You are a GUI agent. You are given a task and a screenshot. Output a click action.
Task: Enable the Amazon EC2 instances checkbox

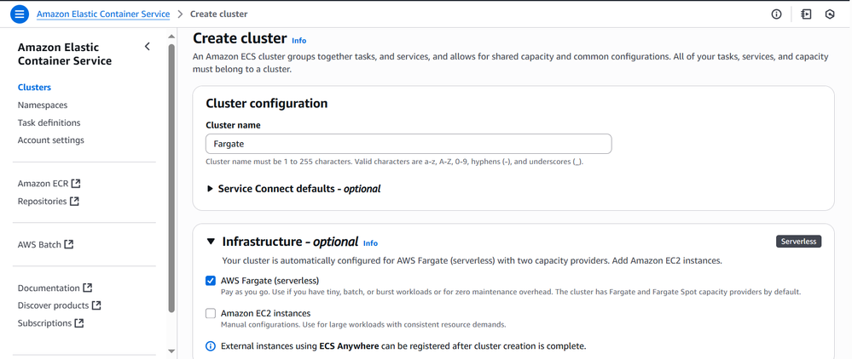pyautogui.click(x=211, y=313)
